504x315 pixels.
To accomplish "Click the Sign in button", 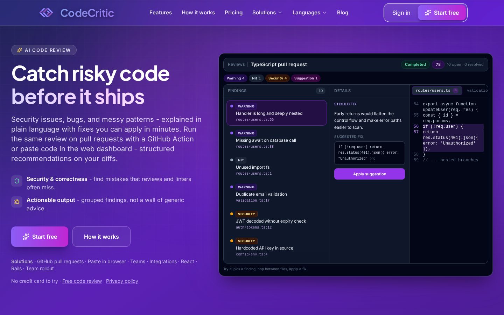I will tap(401, 13).
